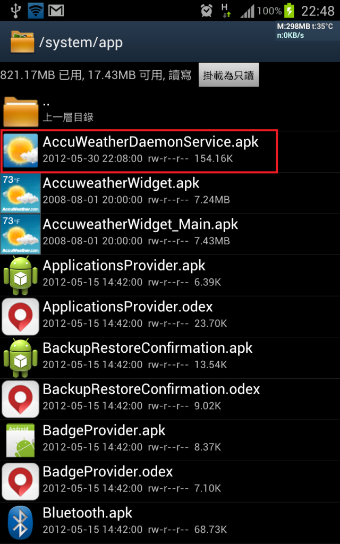
Task: Tap the /system/app path title
Action: [x=81, y=42]
